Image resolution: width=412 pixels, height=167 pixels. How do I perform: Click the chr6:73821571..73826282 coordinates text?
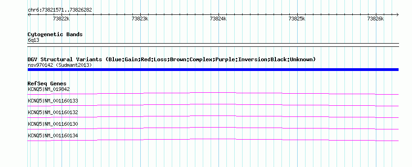pyautogui.click(x=60, y=10)
